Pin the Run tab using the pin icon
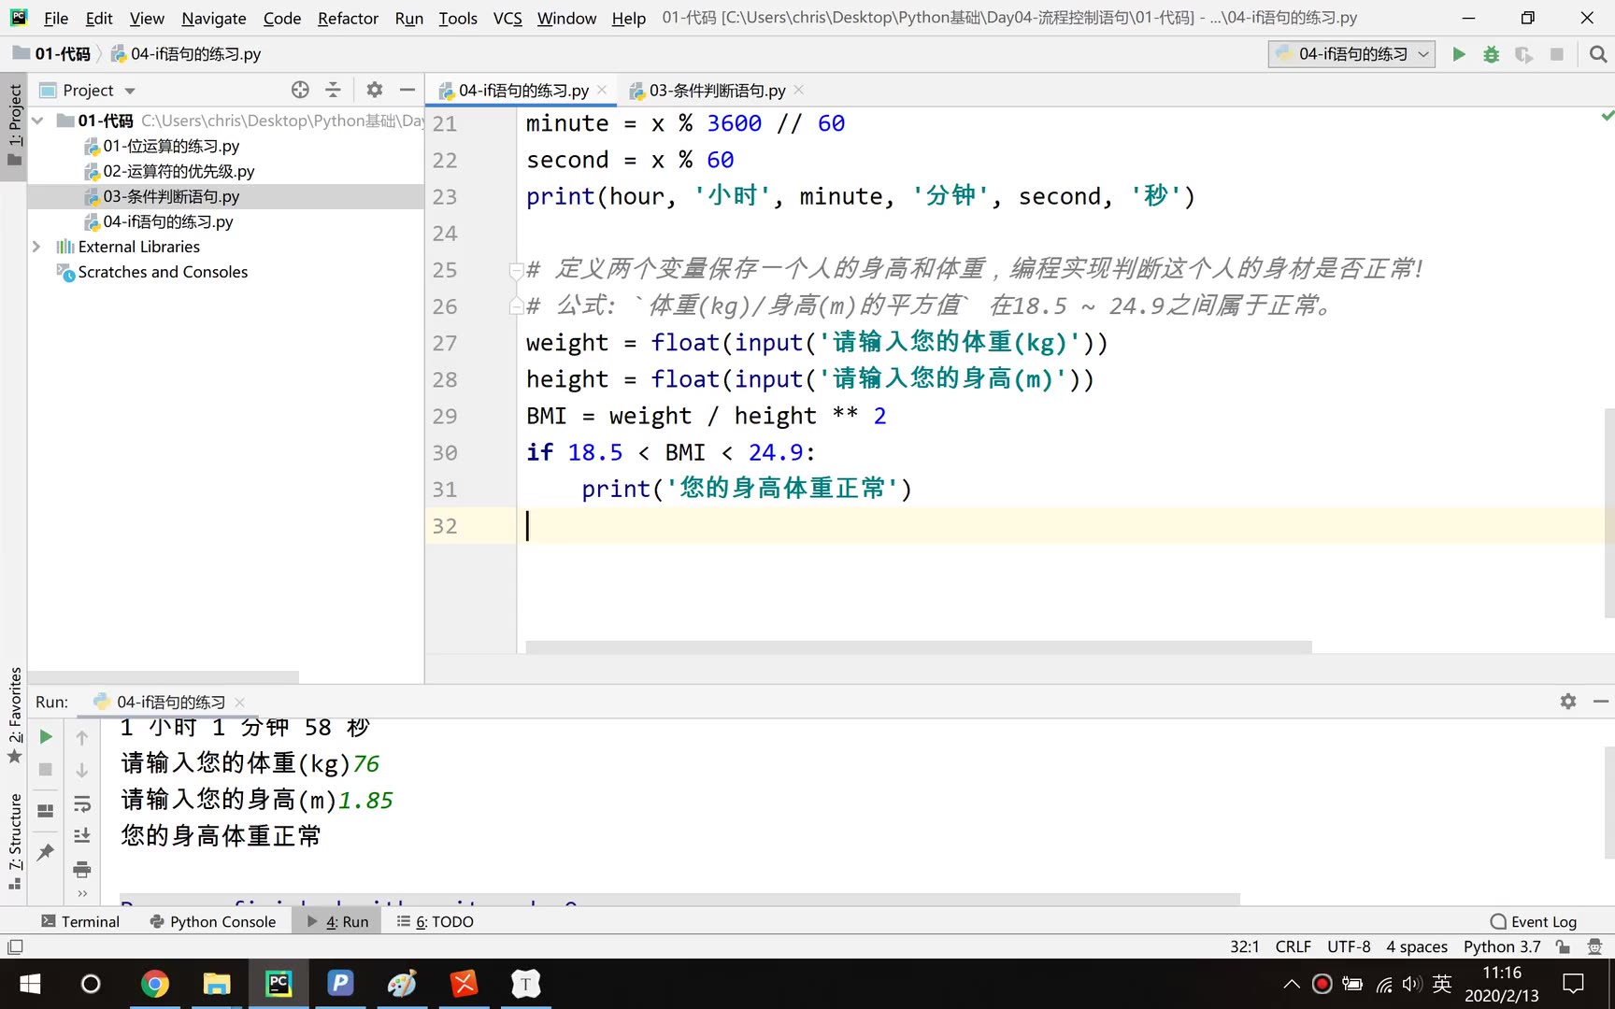The height and width of the screenshot is (1009, 1615). (x=45, y=852)
